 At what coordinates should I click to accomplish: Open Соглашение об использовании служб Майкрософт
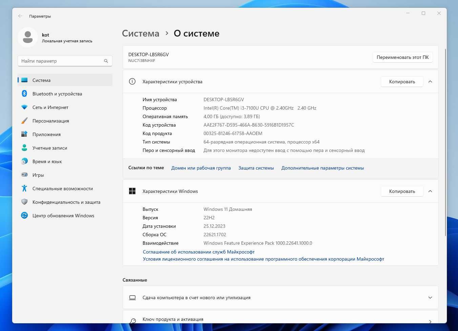tap(199, 252)
